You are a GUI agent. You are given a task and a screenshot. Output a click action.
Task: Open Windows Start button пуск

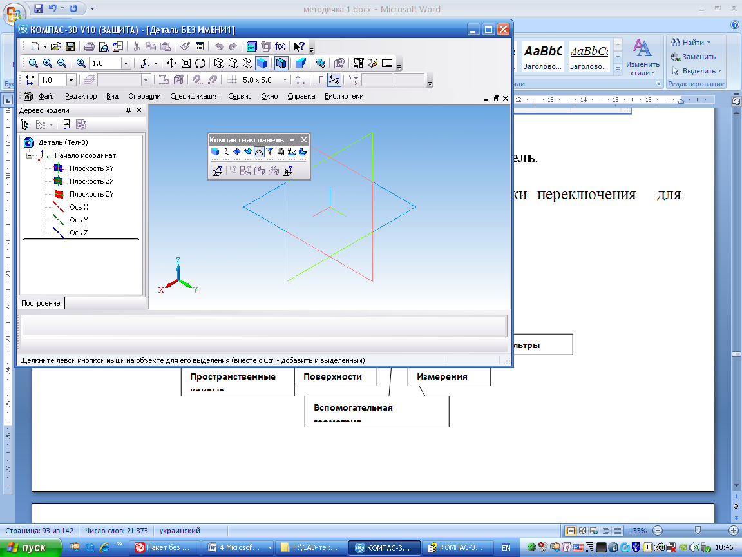31,547
